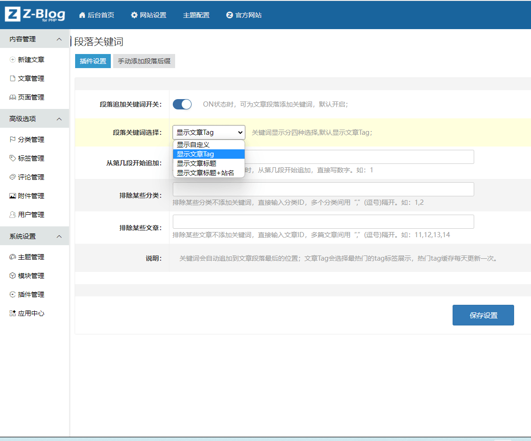
Task: Click the attachment management image icon
Action: [x=13, y=196]
